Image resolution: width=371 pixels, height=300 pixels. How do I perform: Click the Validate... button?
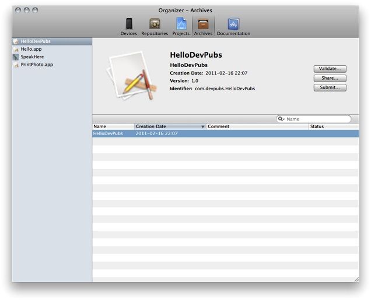330,69
